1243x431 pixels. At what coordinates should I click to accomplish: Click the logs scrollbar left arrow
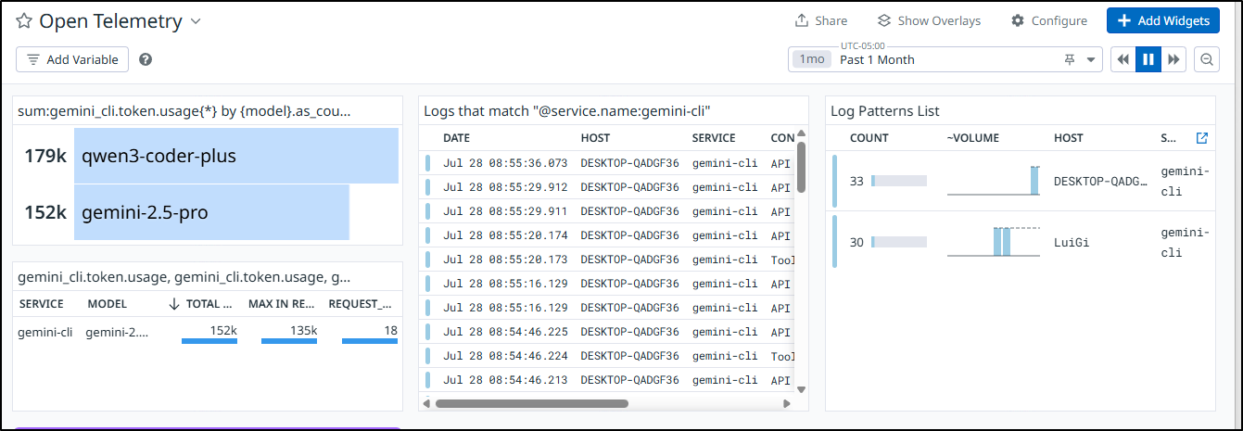point(425,403)
